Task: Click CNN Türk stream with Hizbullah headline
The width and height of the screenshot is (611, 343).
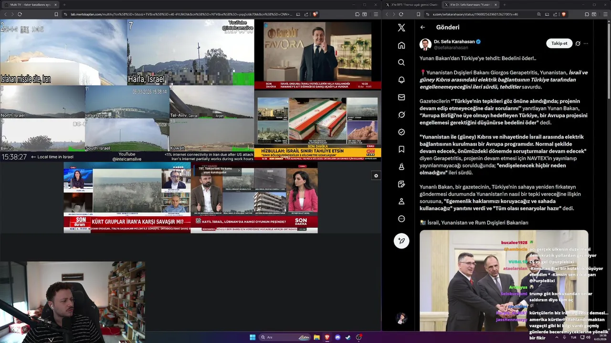Action: [x=317, y=126]
